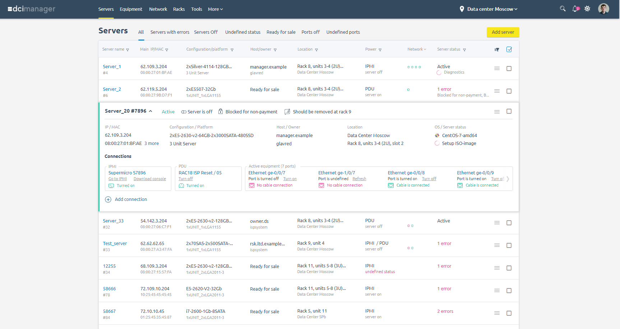
Task: Click the Add connection plus icon
Action: coord(108,199)
